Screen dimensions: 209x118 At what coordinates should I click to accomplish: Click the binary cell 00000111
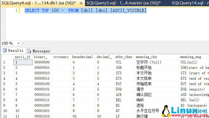click(42, 100)
